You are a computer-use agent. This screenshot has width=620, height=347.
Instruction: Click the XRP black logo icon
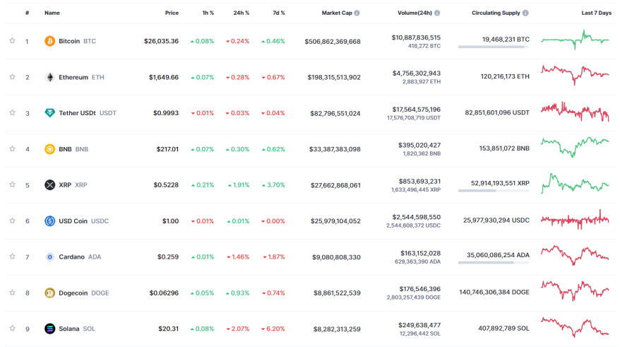coord(50,184)
